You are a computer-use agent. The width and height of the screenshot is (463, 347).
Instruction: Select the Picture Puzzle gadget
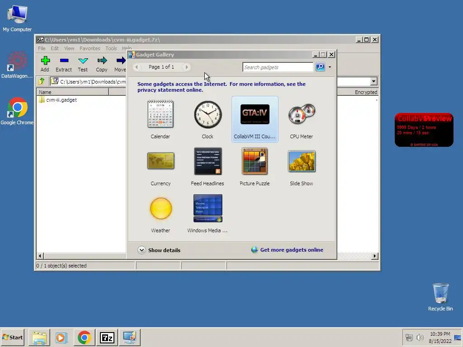(255, 167)
